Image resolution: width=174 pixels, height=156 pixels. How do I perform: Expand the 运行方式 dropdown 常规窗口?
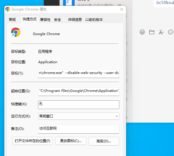coord(79,116)
